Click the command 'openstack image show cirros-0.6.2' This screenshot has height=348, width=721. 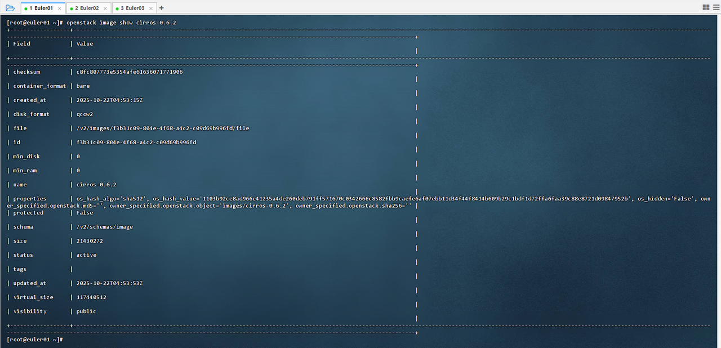click(121, 23)
